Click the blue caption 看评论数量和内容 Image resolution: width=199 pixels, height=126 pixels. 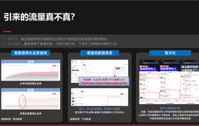tap(170, 108)
